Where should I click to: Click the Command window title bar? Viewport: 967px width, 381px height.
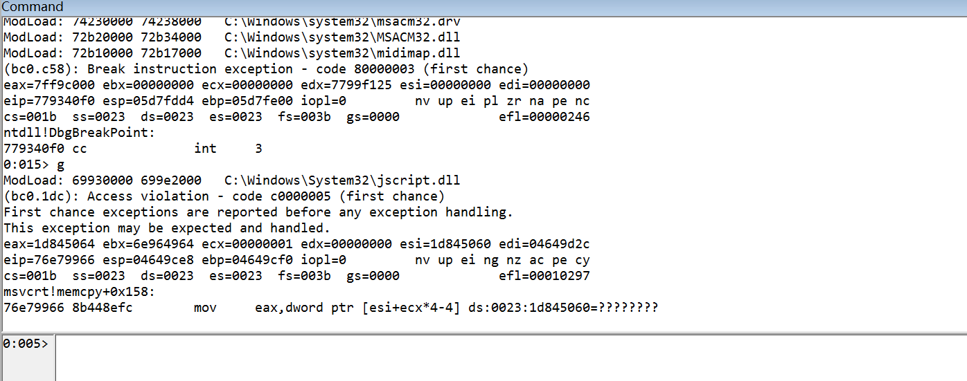[x=483, y=7]
